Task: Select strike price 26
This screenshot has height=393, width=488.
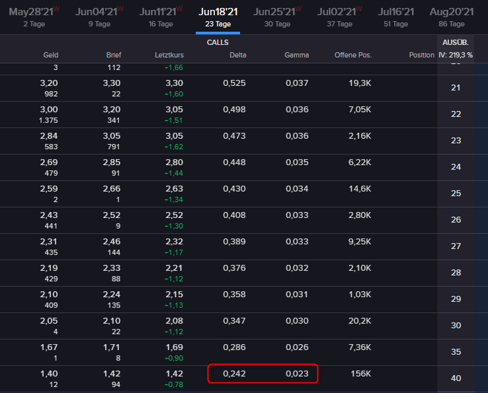Action: 456,220
